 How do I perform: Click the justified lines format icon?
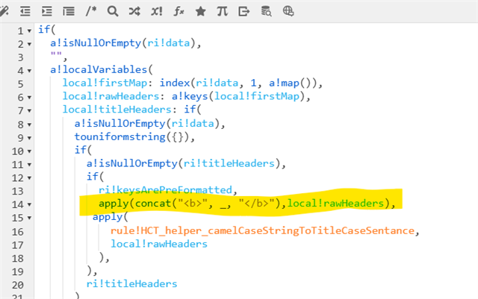coord(69,11)
